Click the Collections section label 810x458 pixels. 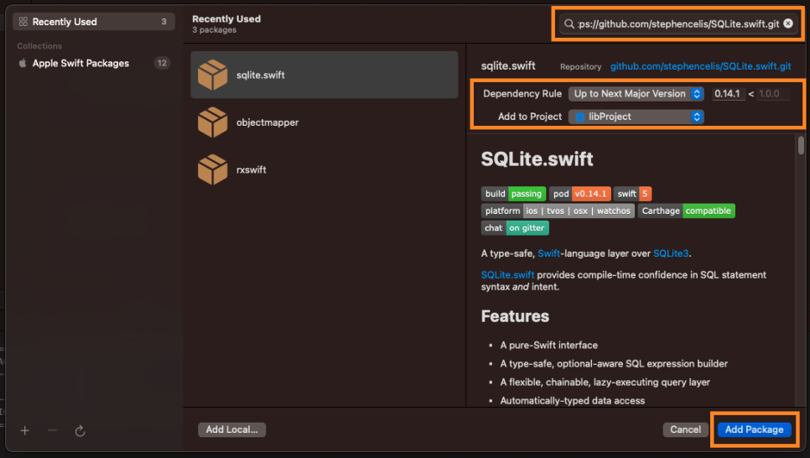(x=39, y=46)
